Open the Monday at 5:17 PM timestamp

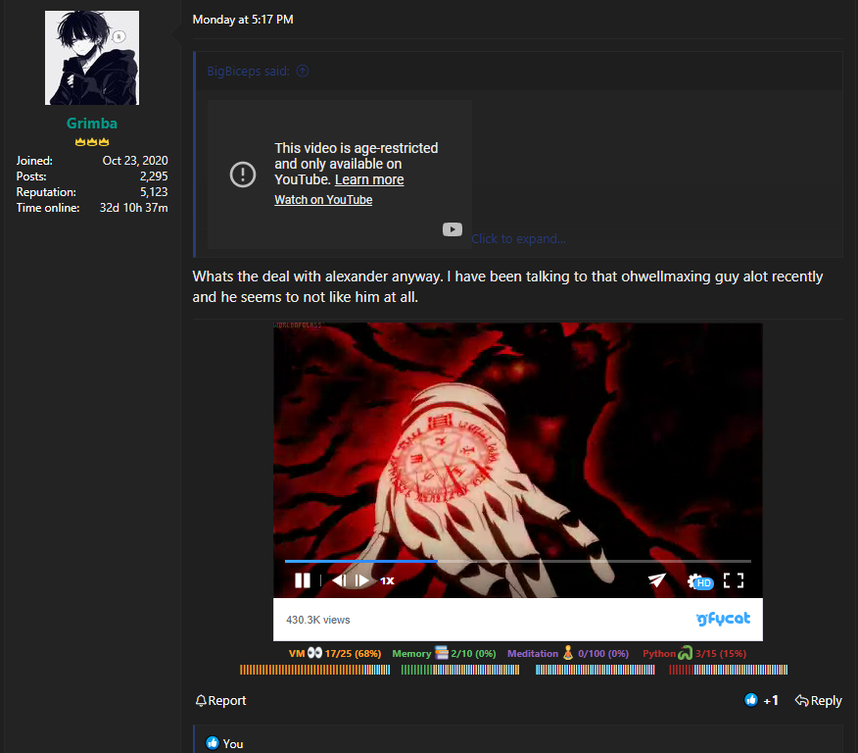pyautogui.click(x=243, y=20)
